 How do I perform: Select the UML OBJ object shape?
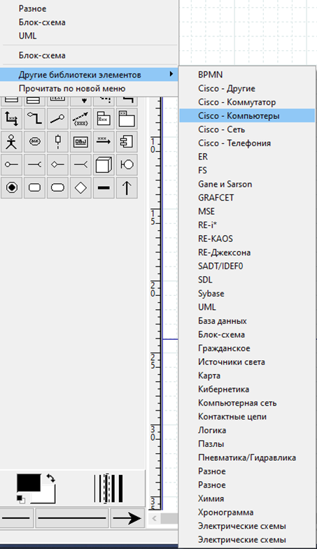coord(80,142)
